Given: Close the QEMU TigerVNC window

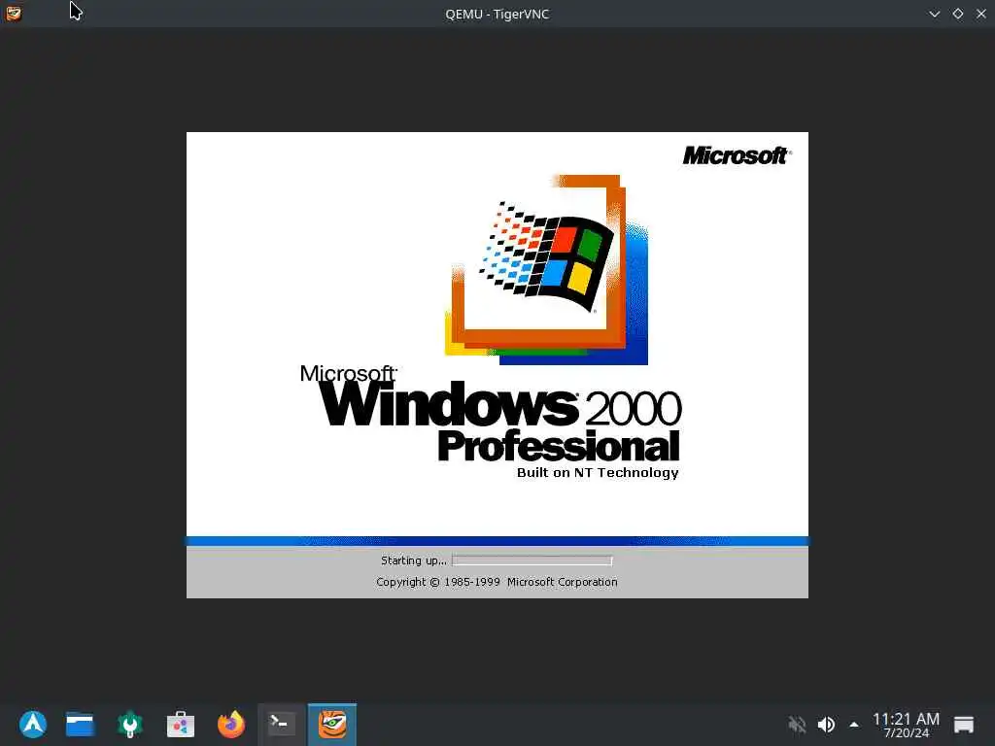Looking at the screenshot, I should click(981, 14).
